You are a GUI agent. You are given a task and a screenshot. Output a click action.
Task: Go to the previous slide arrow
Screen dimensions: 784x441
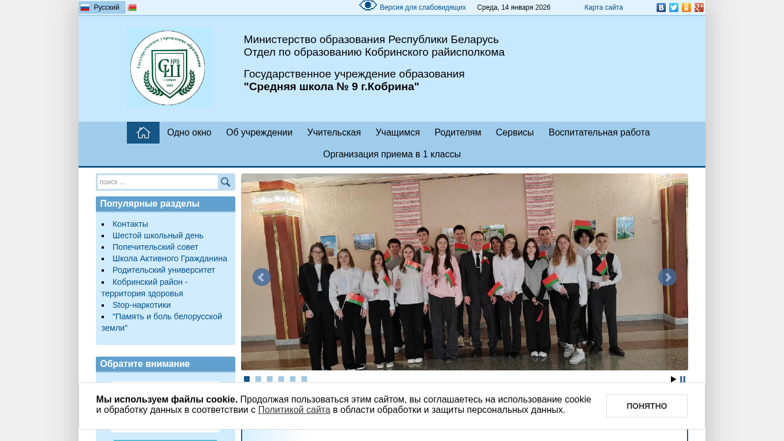[262, 277]
